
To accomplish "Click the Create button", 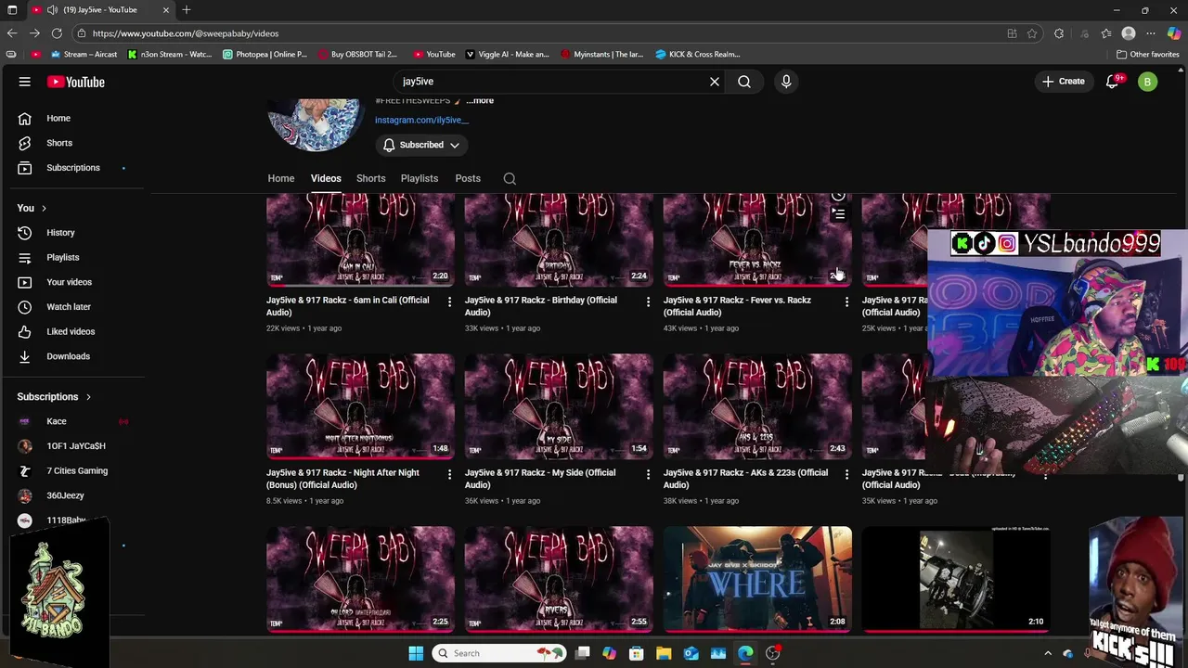I will (1064, 82).
